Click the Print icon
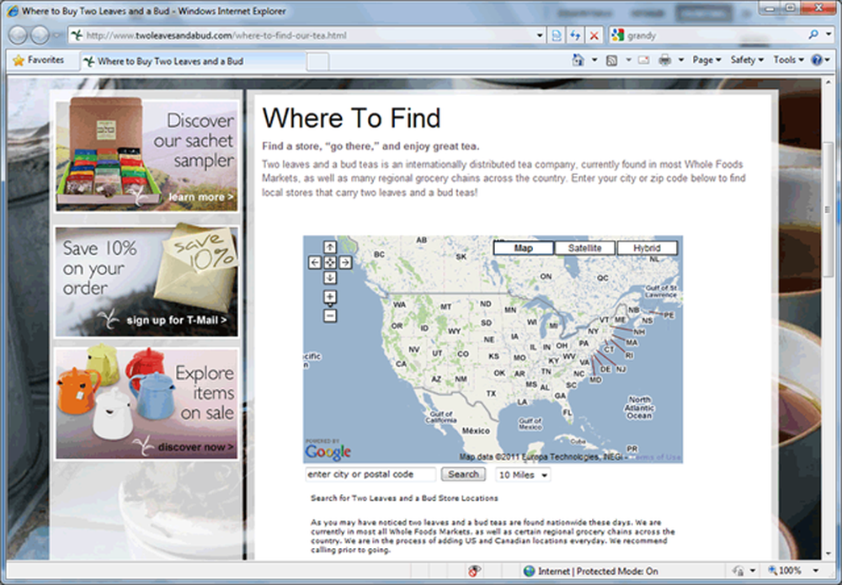The width and height of the screenshot is (842, 585). [x=665, y=60]
